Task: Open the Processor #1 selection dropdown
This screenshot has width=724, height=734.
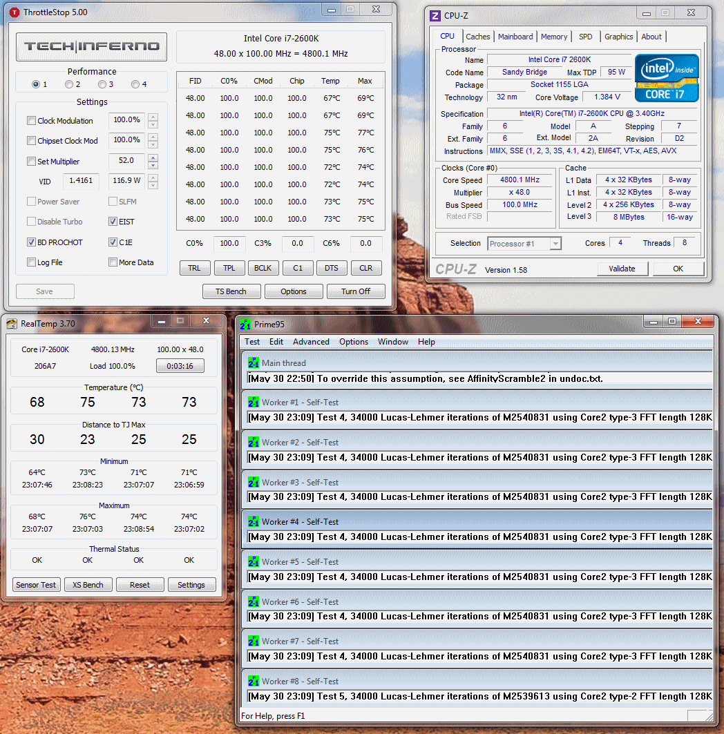Action: (524, 244)
